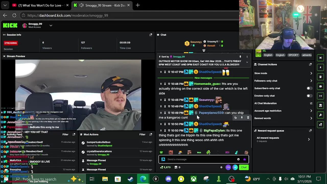Open the Kick home logo
The height and width of the screenshot is (184, 327).
coord(10,25)
